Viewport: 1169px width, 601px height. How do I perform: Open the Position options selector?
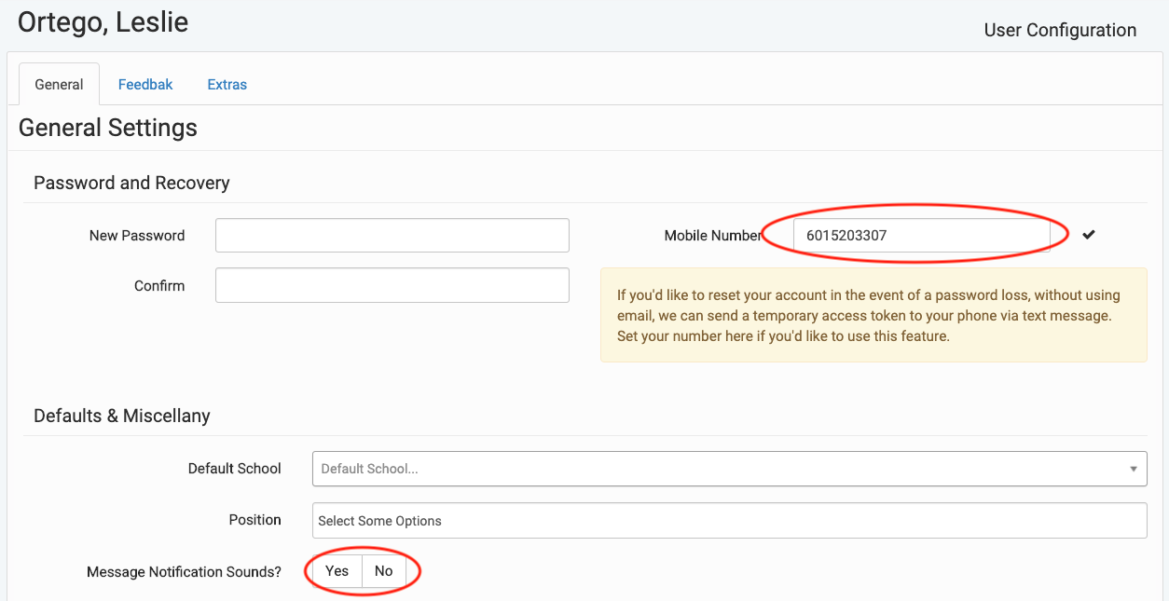pos(729,521)
